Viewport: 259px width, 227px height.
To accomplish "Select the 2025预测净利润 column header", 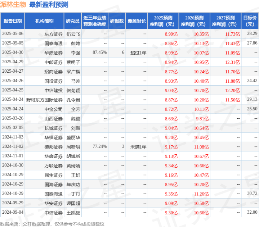I will (x=163, y=21).
